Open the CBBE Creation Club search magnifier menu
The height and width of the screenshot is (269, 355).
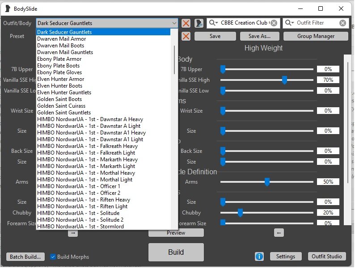point(213,23)
